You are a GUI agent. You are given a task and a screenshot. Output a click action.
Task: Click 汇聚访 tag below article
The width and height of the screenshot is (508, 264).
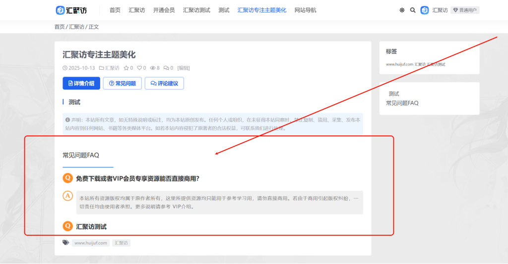[121, 243]
